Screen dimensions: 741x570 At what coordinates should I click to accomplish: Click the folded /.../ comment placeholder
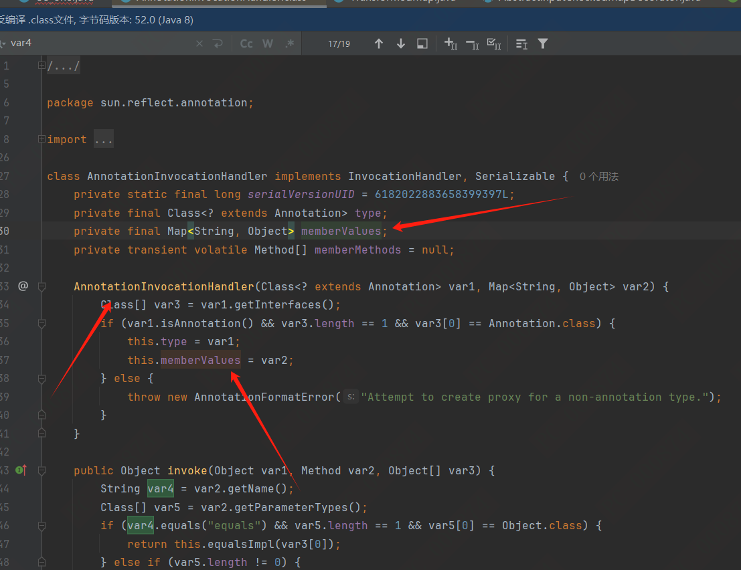pyautogui.click(x=64, y=66)
